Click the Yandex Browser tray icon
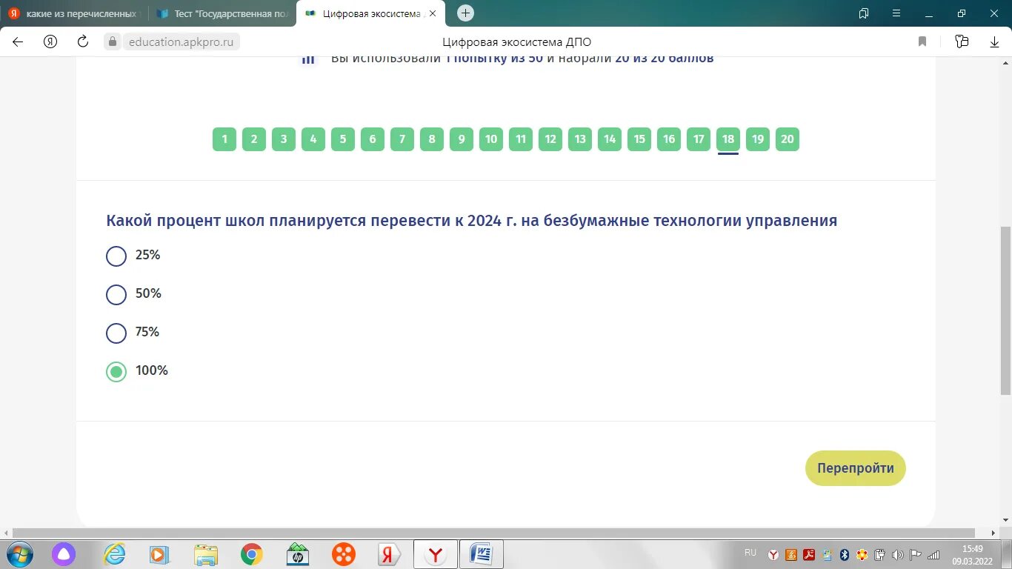The image size is (1012, 569). [x=773, y=554]
